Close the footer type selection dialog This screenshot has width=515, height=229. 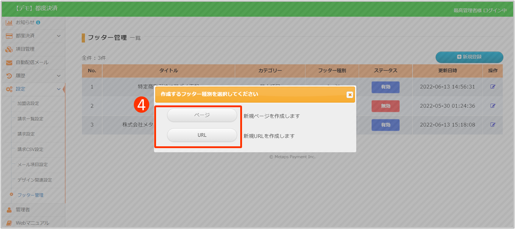349,95
